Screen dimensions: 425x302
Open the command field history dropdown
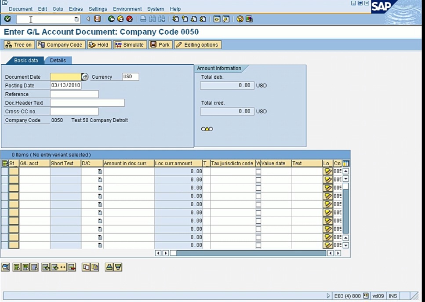point(76,19)
